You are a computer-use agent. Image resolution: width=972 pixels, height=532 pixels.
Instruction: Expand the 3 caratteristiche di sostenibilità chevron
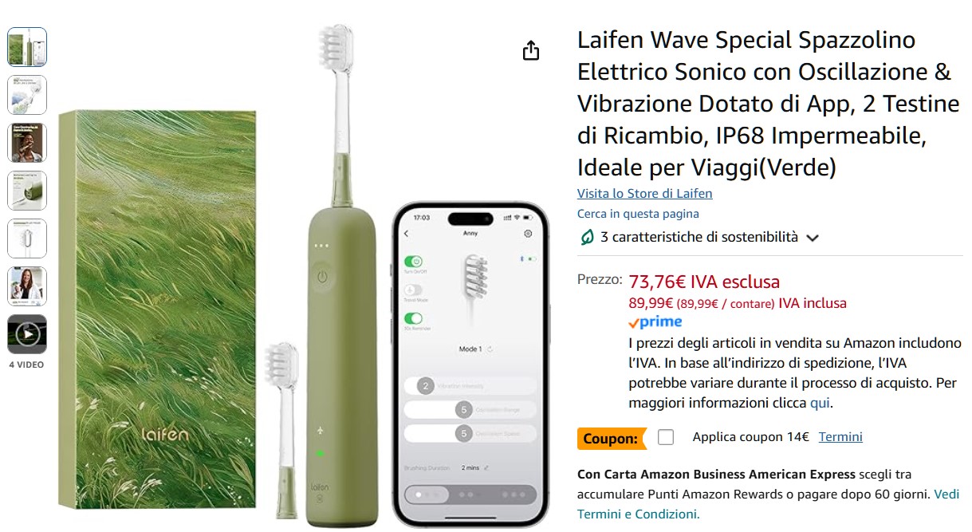pyautogui.click(x=813, y=238)
